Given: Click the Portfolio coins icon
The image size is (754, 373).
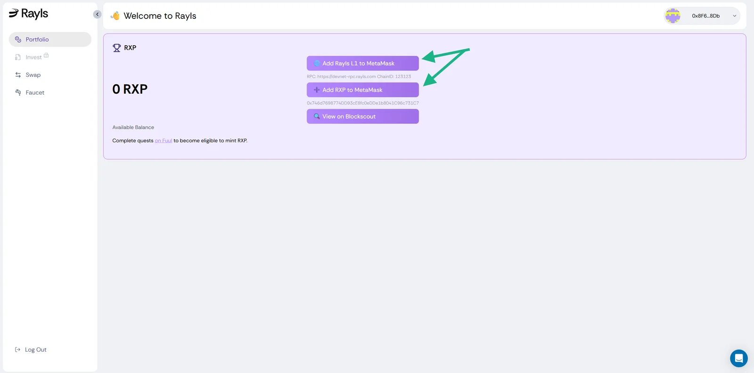Looking at the screenshot, I should 18,40.
